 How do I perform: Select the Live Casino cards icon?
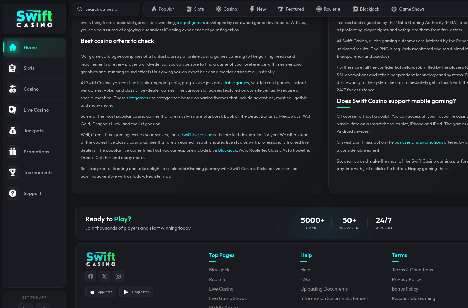[13, 110]
